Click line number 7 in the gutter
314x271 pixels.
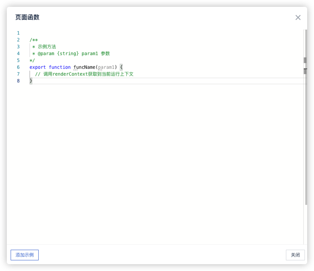tap(18, 74)
